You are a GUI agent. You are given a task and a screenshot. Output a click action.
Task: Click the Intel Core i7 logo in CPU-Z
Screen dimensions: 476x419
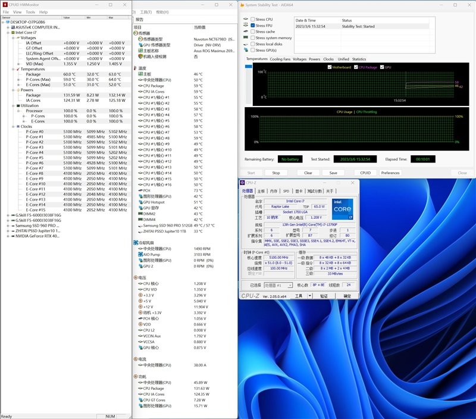[343, 209]
